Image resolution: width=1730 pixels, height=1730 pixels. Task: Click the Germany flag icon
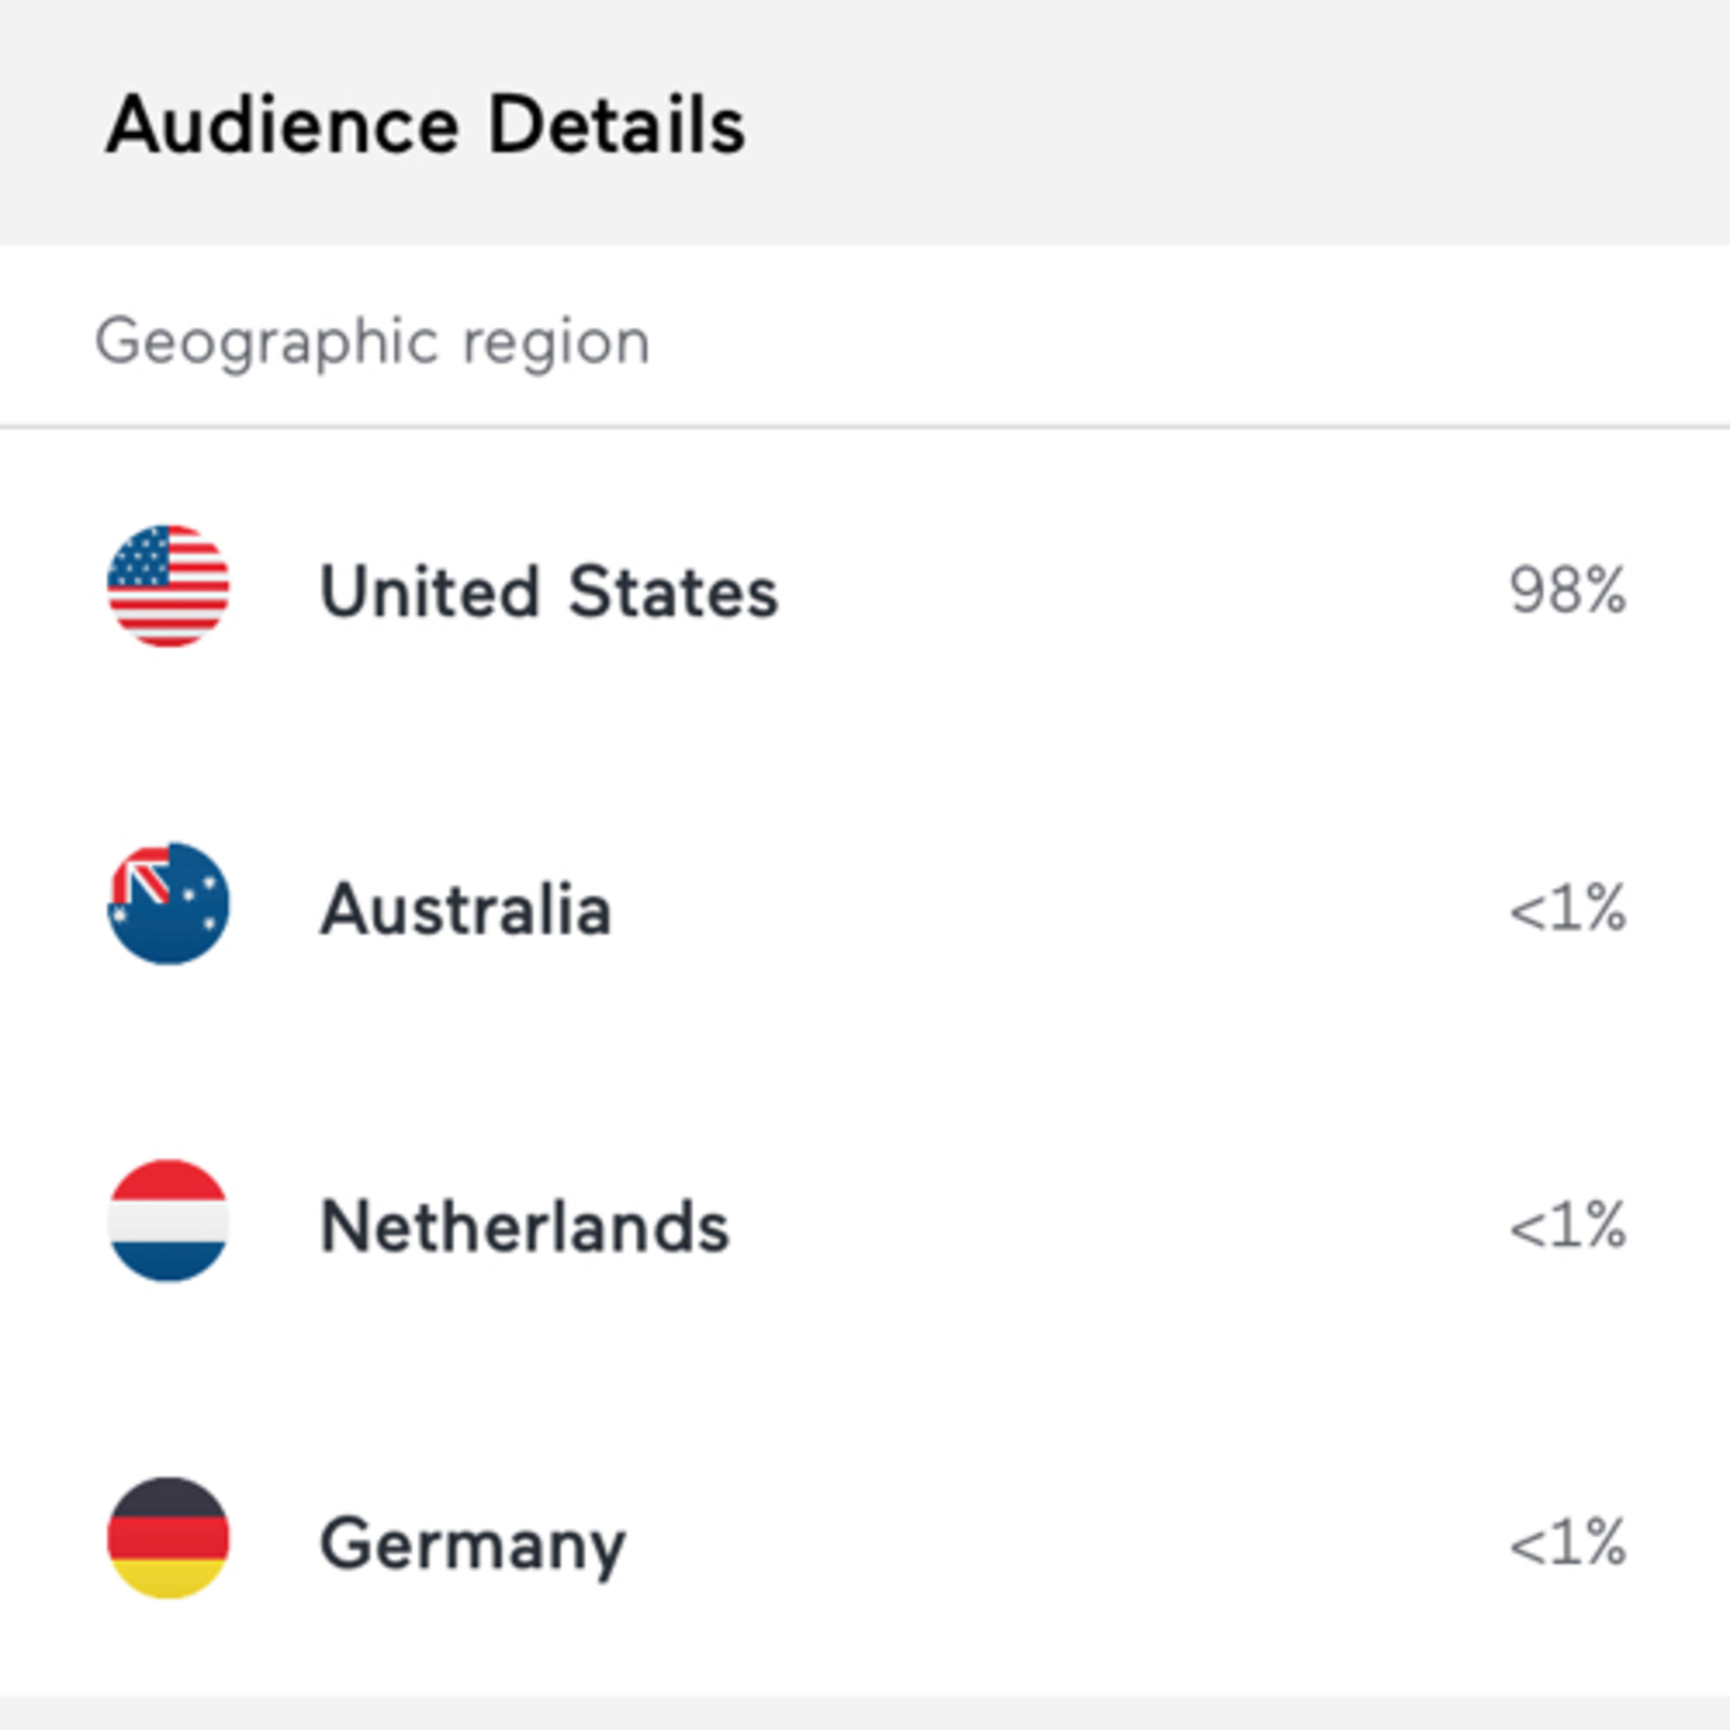click(x=168, y=1537)
